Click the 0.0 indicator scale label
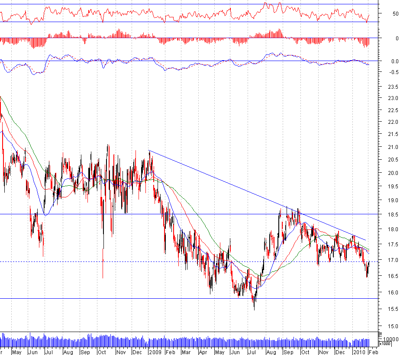The height and width of the screenshot is (355, 400). (395, 61)
